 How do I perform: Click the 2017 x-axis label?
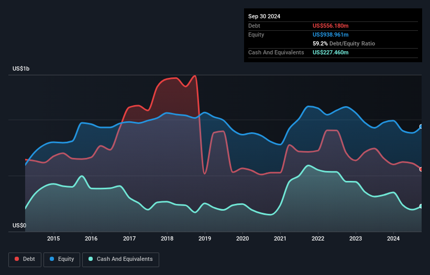(129, 238)
